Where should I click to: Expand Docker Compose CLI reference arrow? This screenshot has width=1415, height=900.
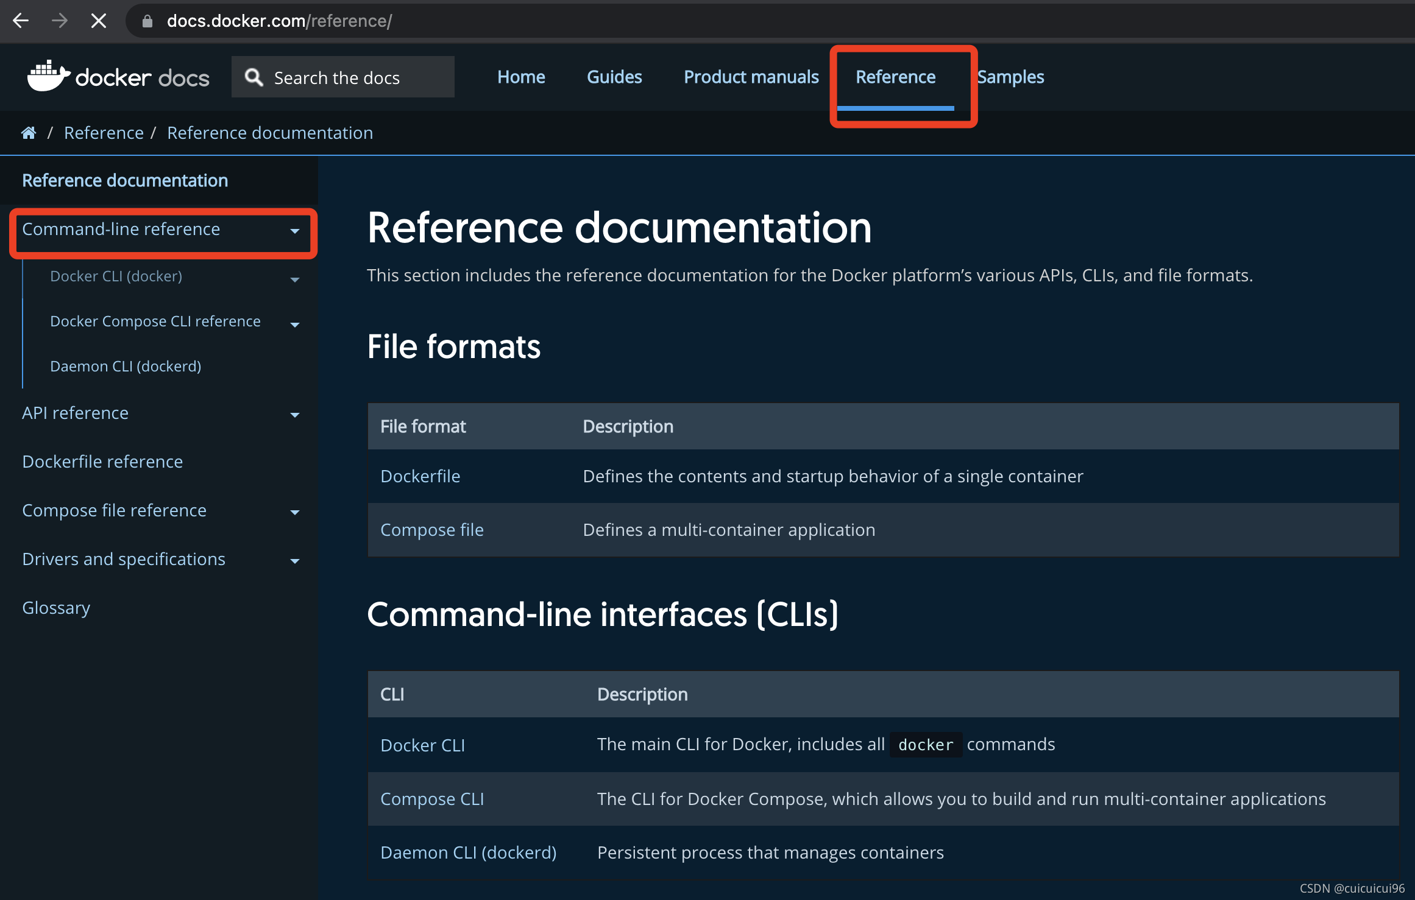(295, 325)
